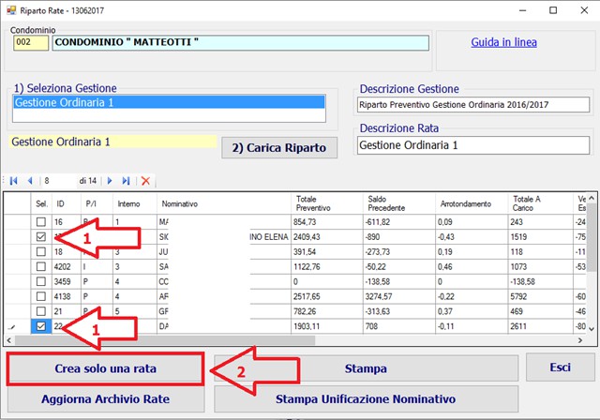
Task: Click cell '5792' in Totale A Carico
Action: (541, 296)
